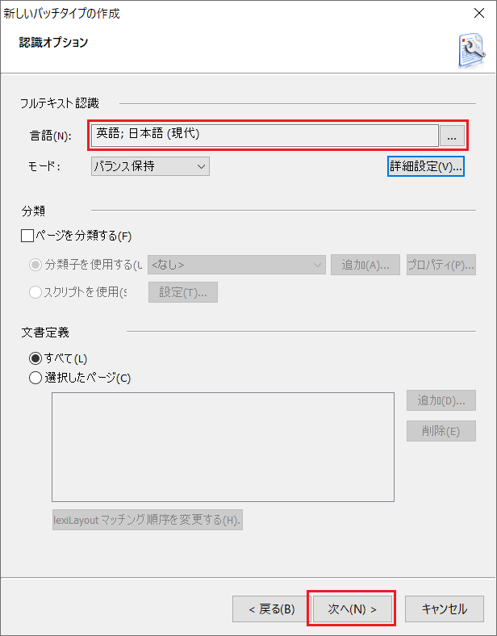Click the 詳細設定(V)... button
Image resolution: width=497 pixels, height=636 pixels.
426,166
